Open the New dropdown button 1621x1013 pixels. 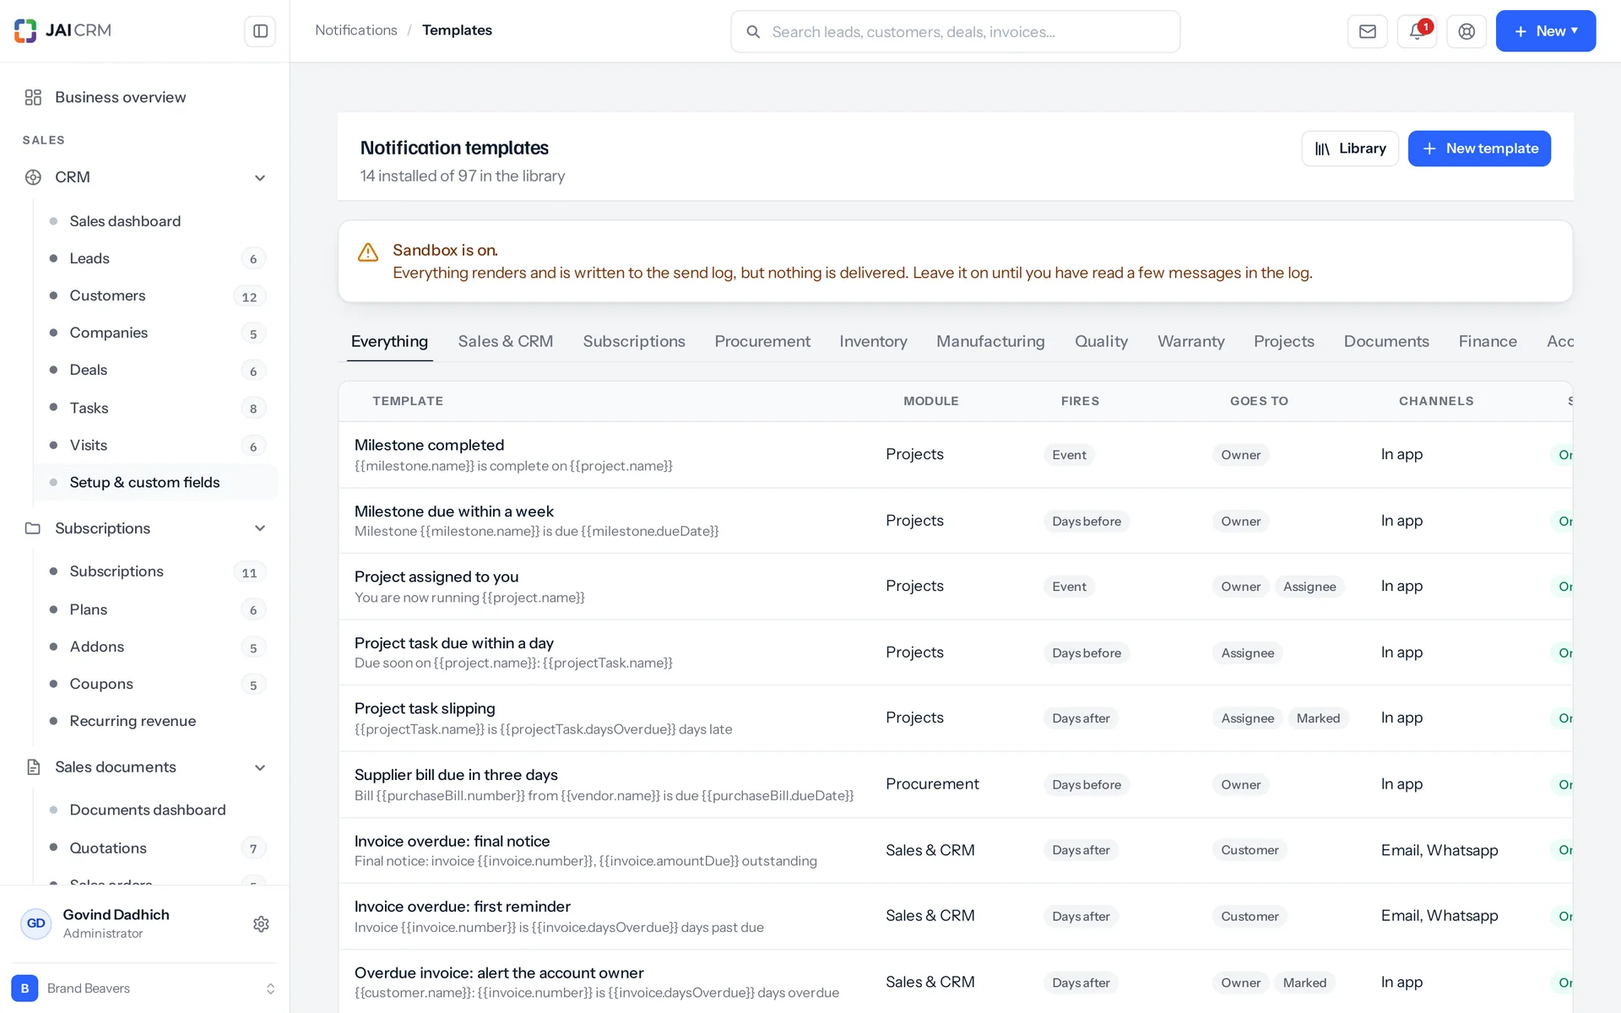point(1545,31)
